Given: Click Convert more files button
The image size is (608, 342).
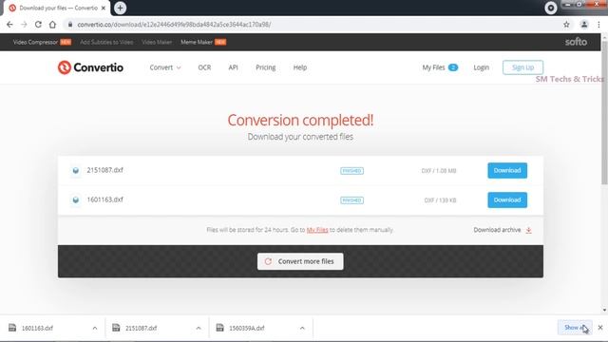Looking at the screenshot, I should click(300, 261).
